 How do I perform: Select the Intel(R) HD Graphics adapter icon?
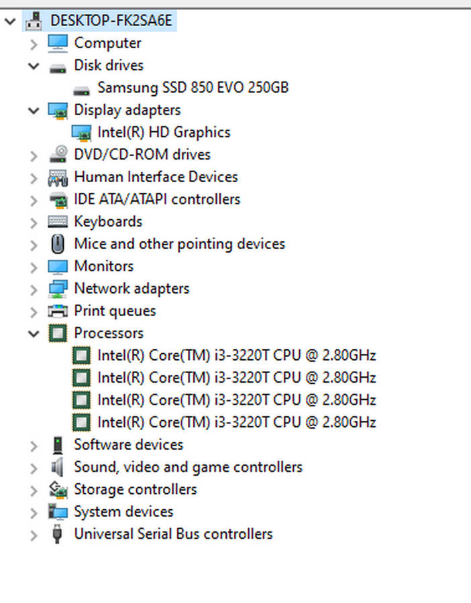81,132
